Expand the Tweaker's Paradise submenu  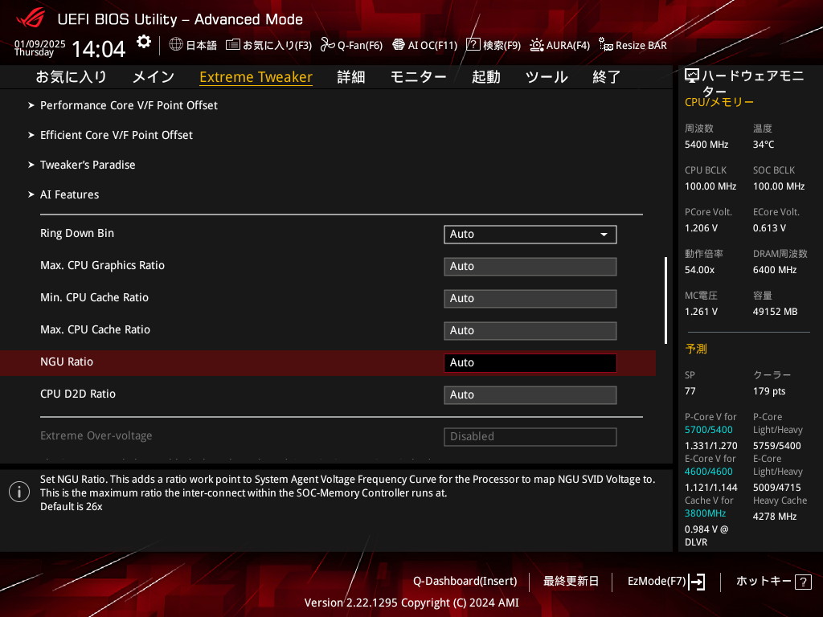tap(88, 165)
